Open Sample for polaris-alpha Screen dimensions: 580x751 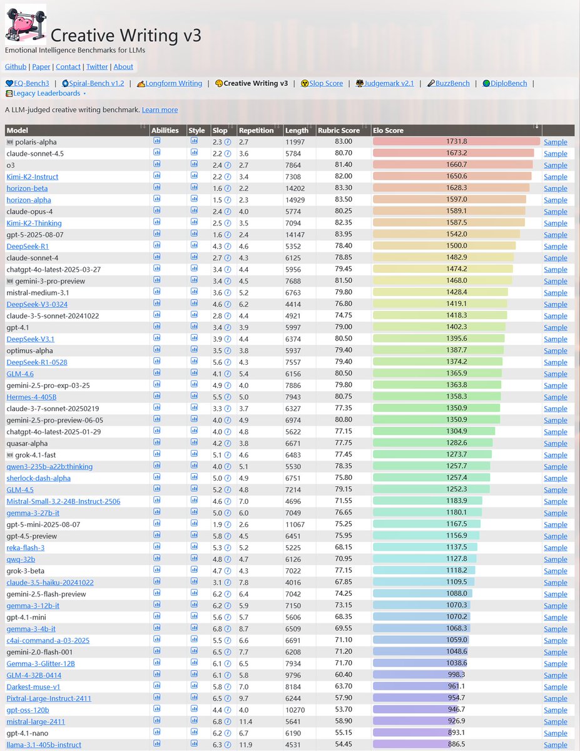click(x=556, y=142)
